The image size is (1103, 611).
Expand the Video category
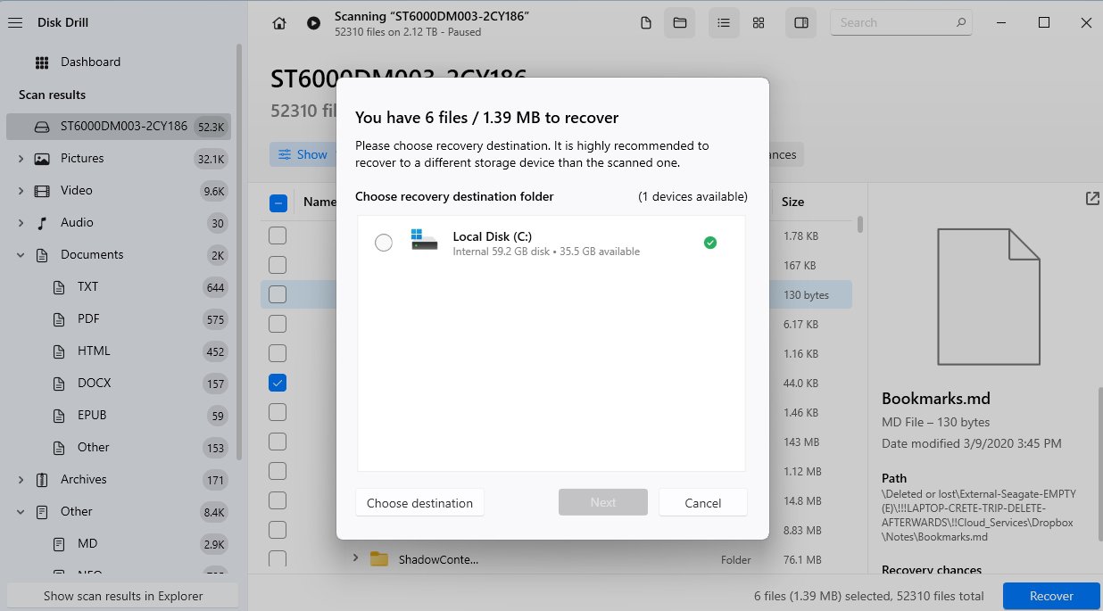click(x=21, y=191)
